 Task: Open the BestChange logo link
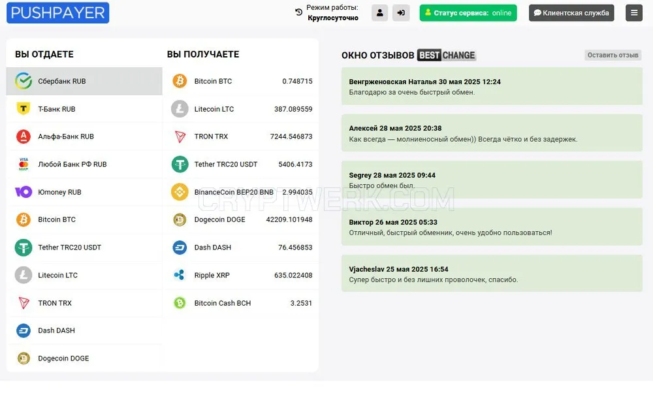[447, 55]
